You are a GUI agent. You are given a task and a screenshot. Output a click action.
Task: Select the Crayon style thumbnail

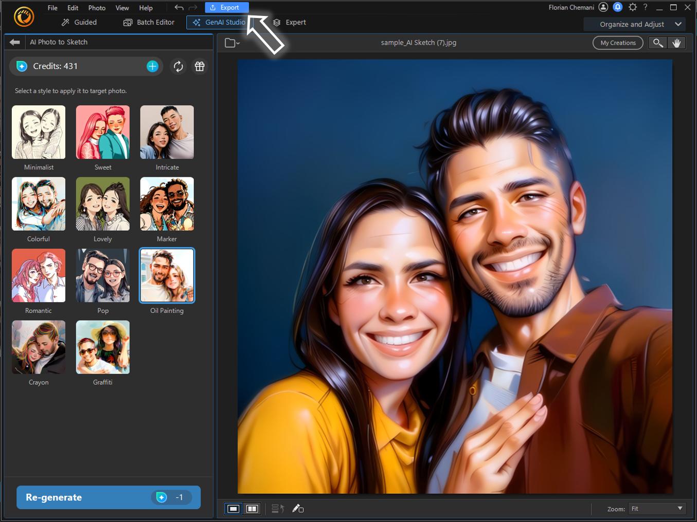pos(39,347)
